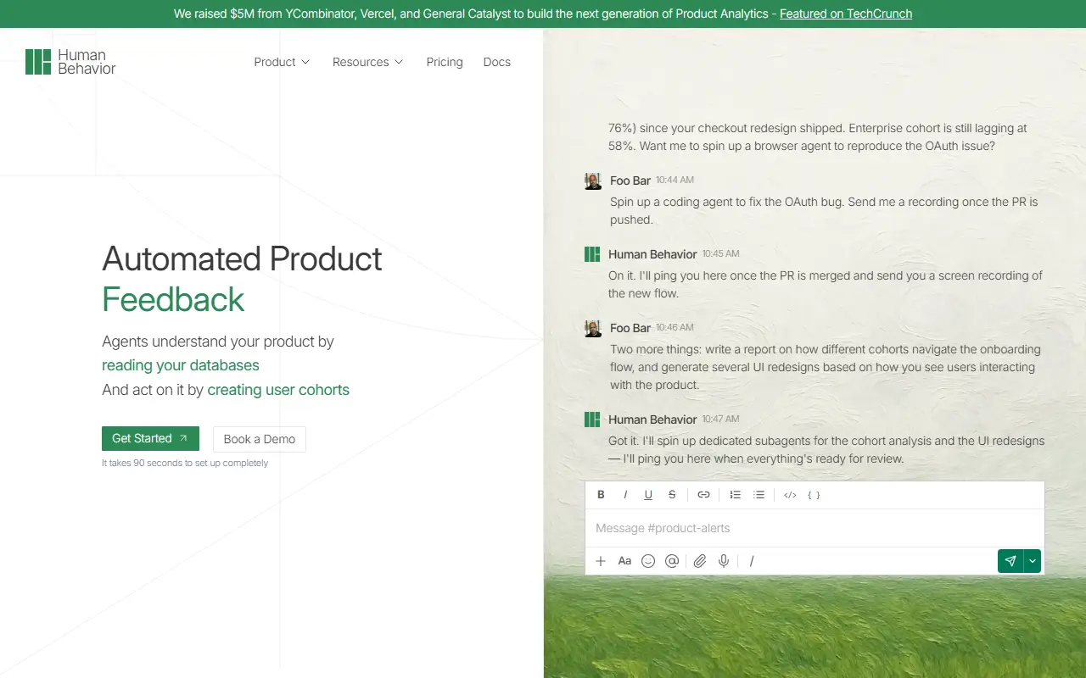Toggle strikethrough formatting in message toolbar

click(x=672, y=495)
